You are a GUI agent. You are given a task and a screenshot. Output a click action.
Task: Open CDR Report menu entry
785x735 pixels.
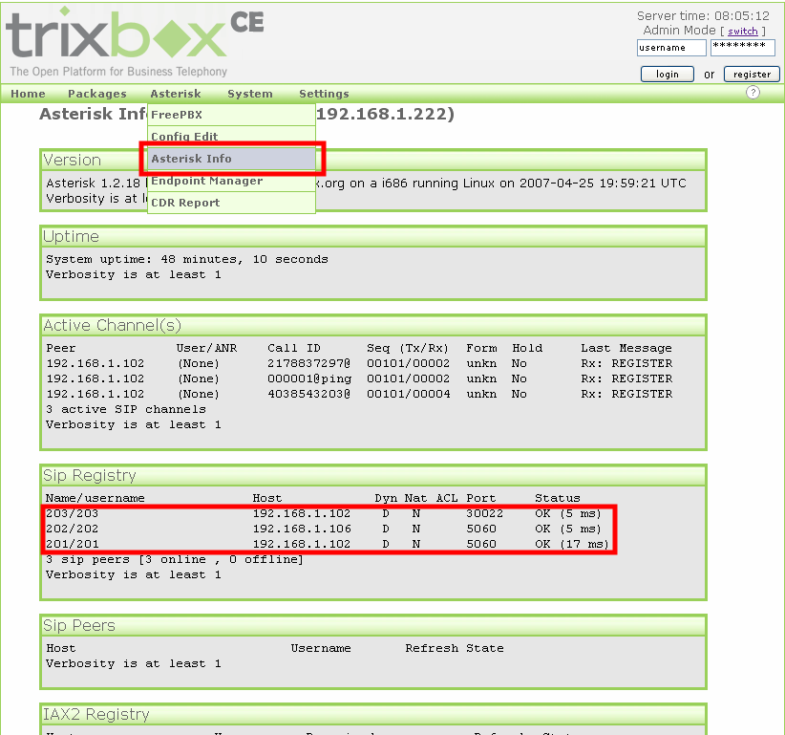point(231,203)
